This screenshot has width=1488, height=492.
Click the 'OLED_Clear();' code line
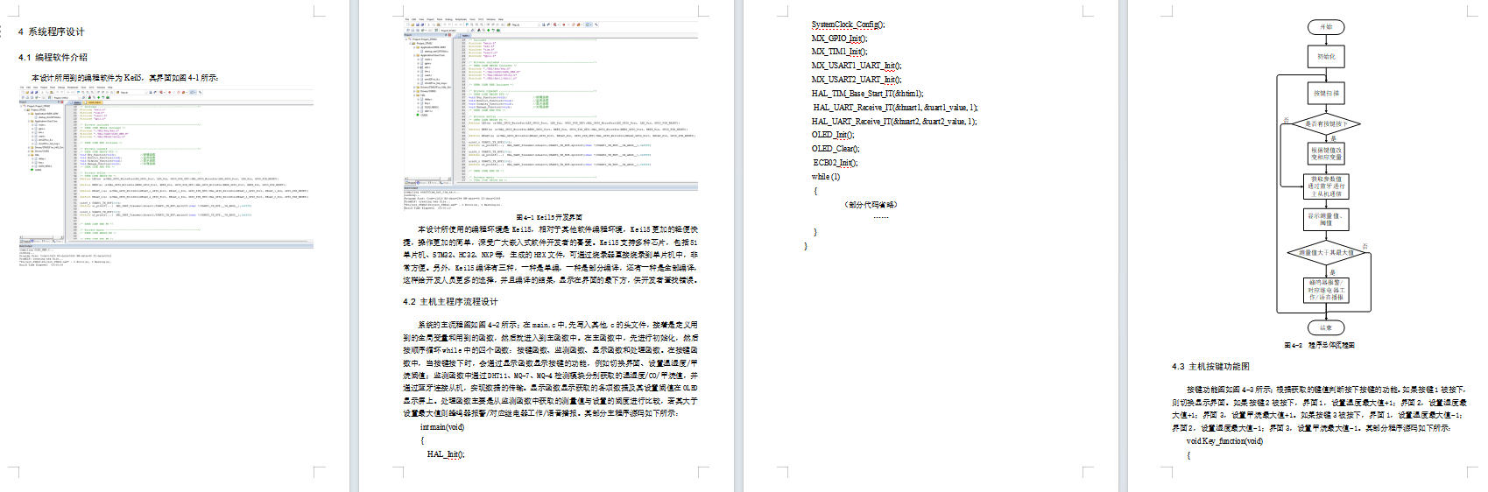(x=834, y=149)
